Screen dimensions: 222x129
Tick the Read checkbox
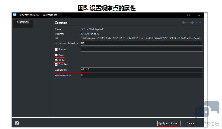pyautogui.click(x=56, y=55)
